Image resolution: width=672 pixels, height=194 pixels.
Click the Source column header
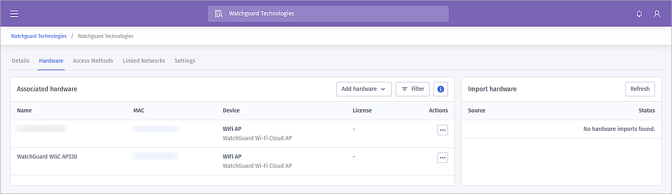pos(476,110)
